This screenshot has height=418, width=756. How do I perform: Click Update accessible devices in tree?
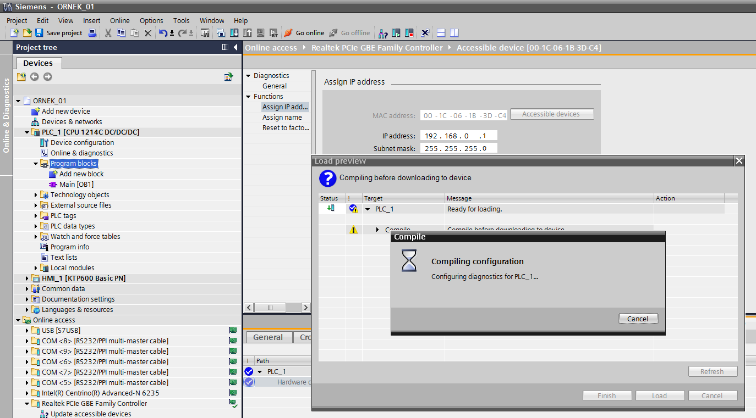(91, 414)
